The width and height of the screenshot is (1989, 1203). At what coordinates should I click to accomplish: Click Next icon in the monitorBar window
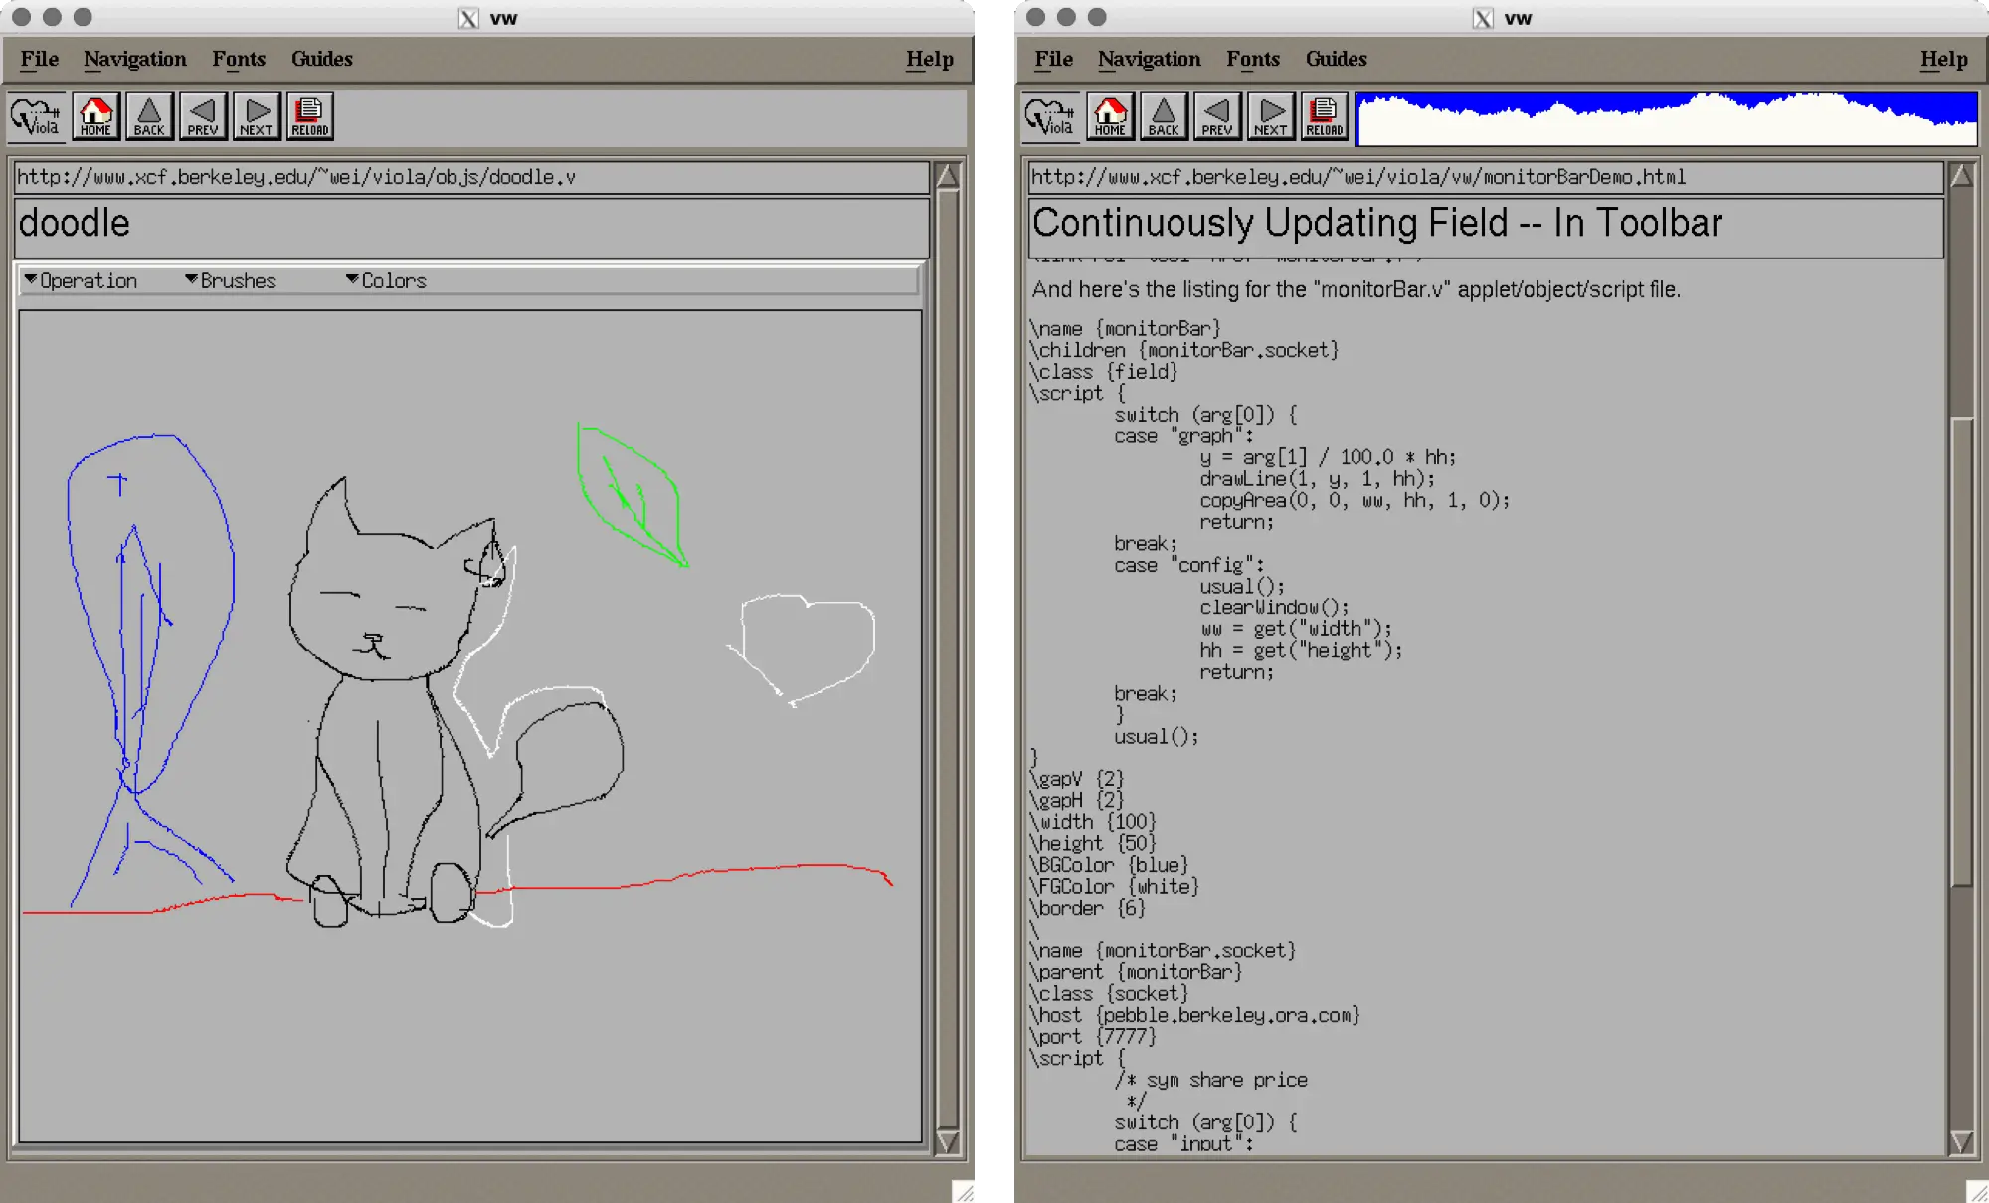coord(1271,117)
